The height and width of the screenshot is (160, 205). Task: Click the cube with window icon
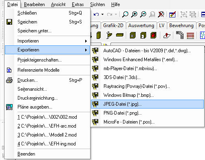(132, 35)
